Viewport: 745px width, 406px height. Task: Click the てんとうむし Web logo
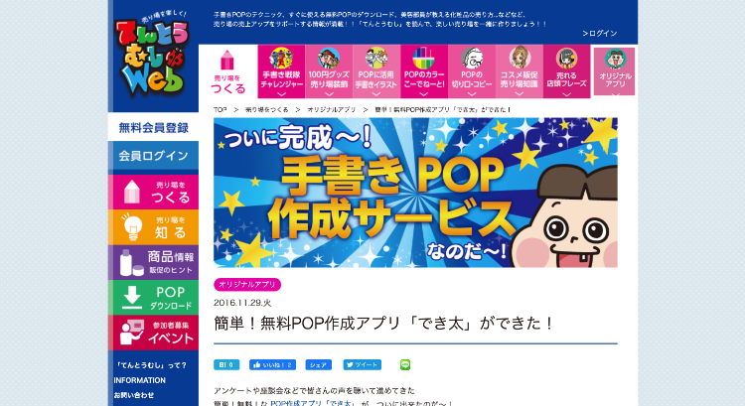click(x=153, y=55)
